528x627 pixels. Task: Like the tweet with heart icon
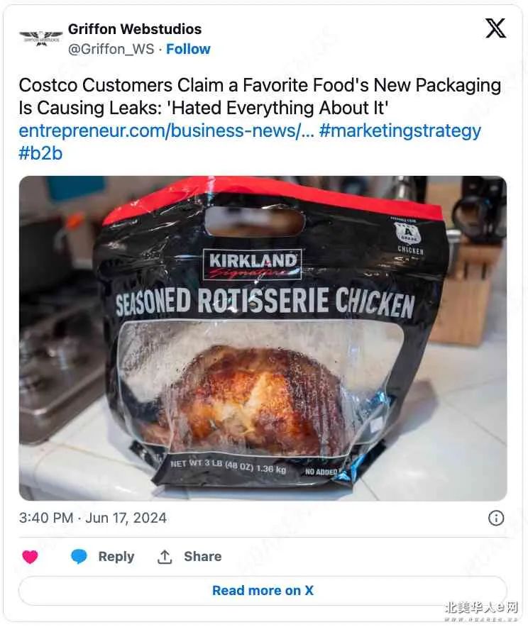[30, 556]
